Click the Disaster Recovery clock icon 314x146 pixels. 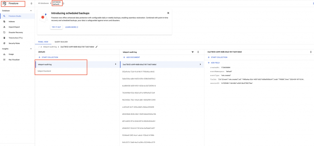(x=4, y=33)
